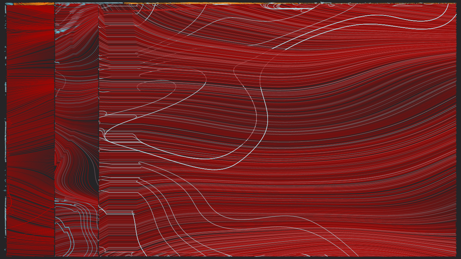Click the dark moiré spot in the canvas center
This screenshot has height=259, width=461.
pos(285,115)
